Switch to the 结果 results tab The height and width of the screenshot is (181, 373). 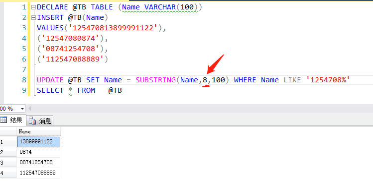pyautogui.click(x=13, y=121)
